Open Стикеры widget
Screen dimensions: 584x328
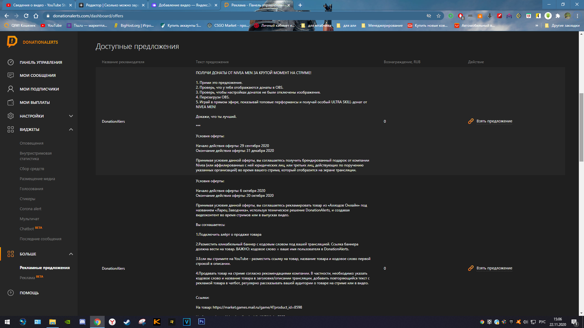click(28, 199)
